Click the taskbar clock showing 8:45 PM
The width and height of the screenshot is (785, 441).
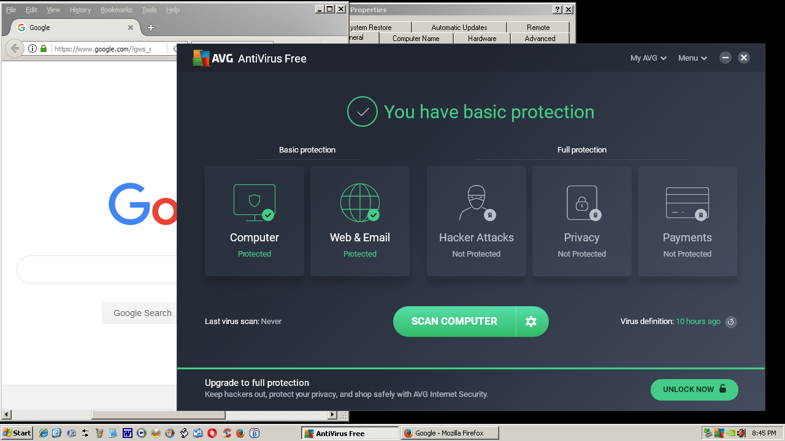[x=764, y=433]
